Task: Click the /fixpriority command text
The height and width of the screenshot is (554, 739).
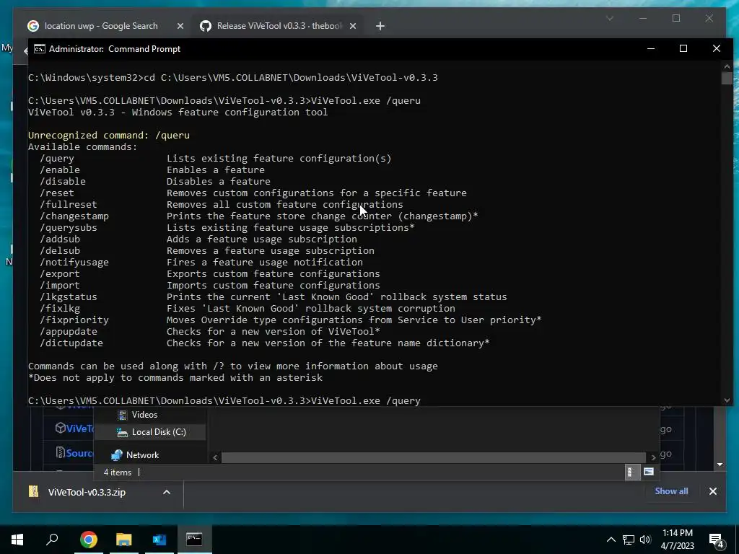Action: [74, 320]
